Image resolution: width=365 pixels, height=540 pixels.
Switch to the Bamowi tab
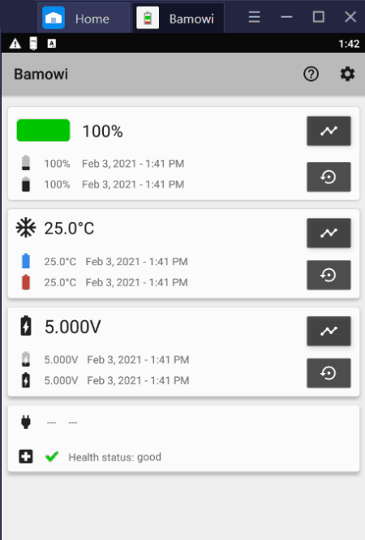pyautogui.click(x=178, y=17)
